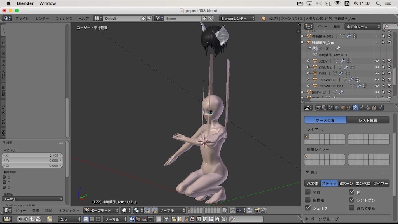Render OpenGL animation clapper icon
Viewport: 398px width, 224px height.
[264, 210]
